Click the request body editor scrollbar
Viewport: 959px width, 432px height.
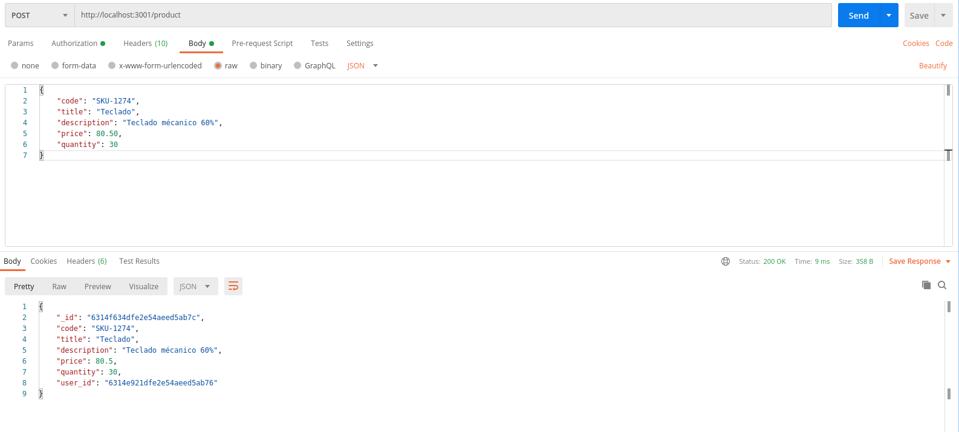tap(948, 91)
